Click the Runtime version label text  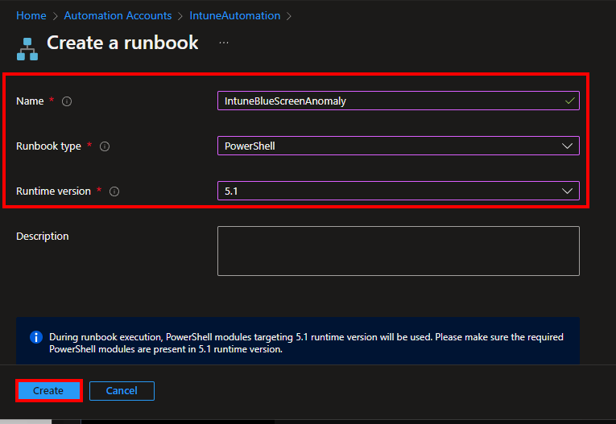(53, 191)
